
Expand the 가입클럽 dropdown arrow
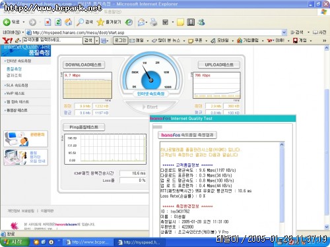(263, 41)
